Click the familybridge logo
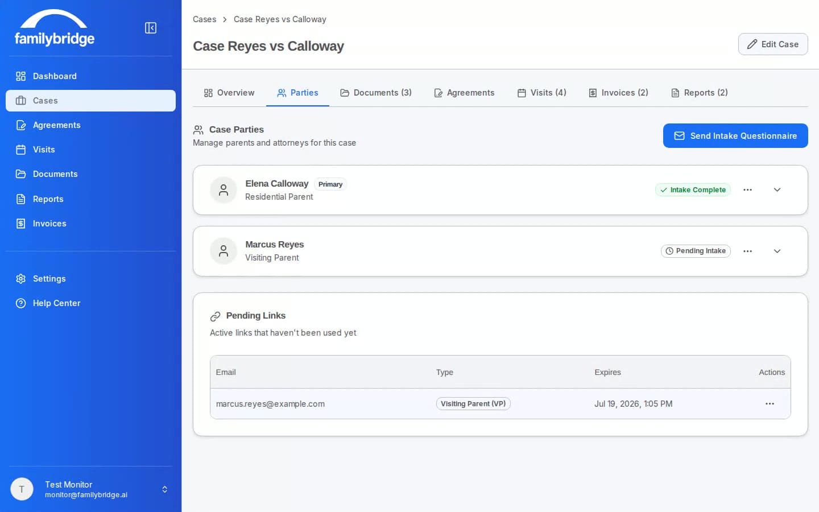This screenshot has height=512, width=819. click(x=55, y=28)
